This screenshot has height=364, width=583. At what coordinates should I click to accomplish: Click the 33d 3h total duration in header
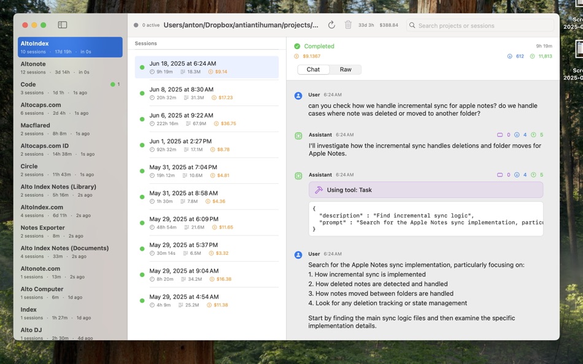point(366,25)
